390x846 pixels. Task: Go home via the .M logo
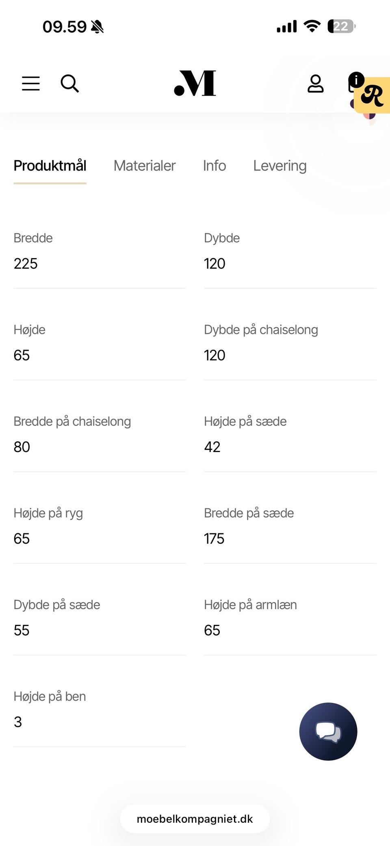pyautogui.click(x=195, y=83)
